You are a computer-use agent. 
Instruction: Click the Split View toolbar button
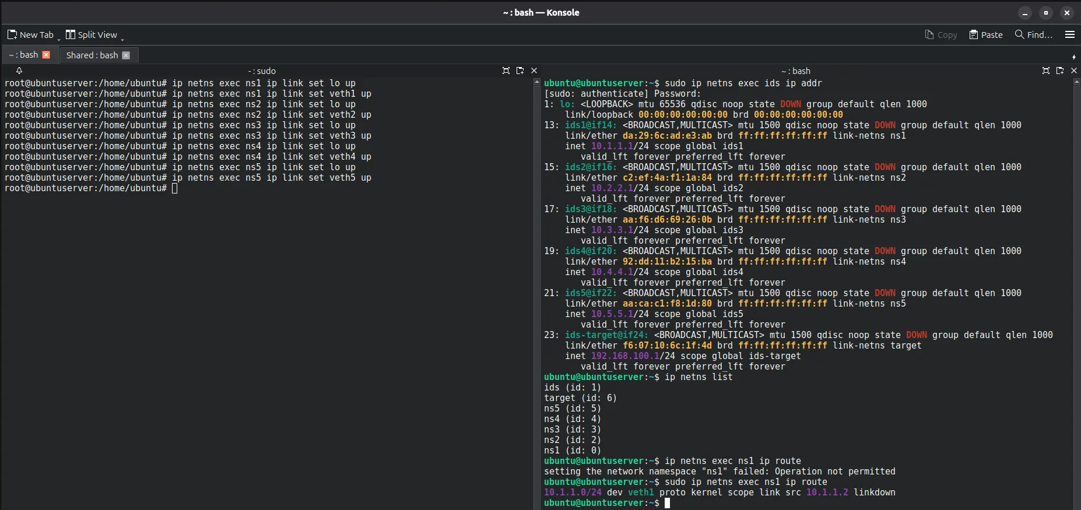tap(92, 35)
